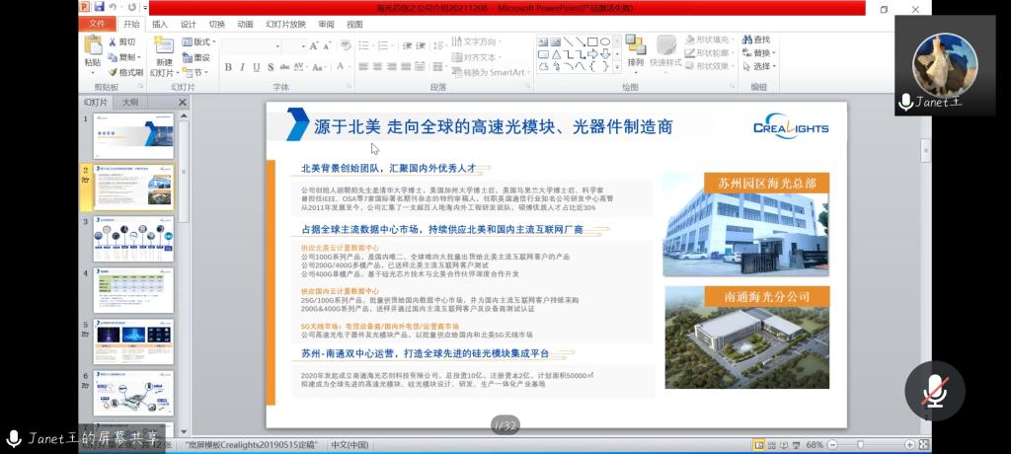Select the Triangle shape in gallery
Viewport: 1011px width, 454px height.
point(556,54)
